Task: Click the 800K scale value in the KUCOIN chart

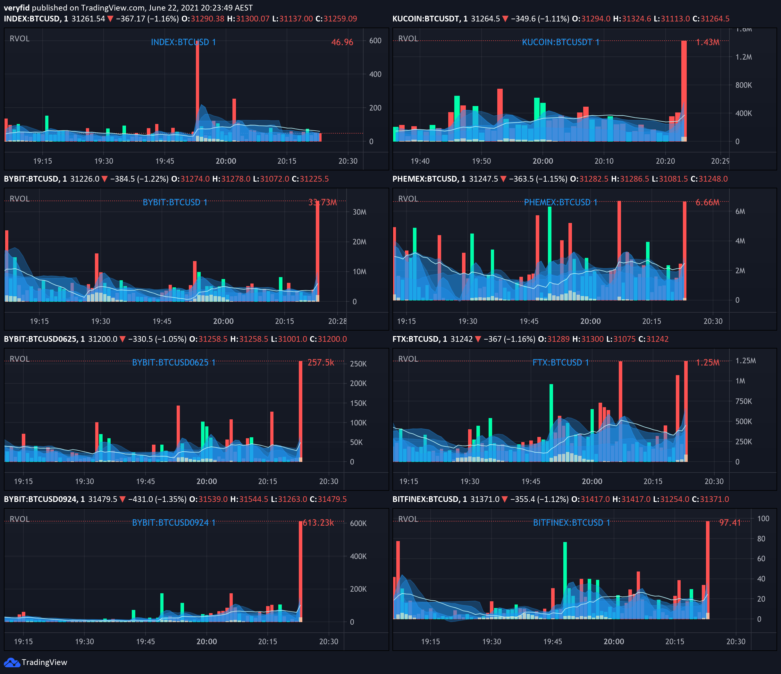Action: click(x=744, y=85)
